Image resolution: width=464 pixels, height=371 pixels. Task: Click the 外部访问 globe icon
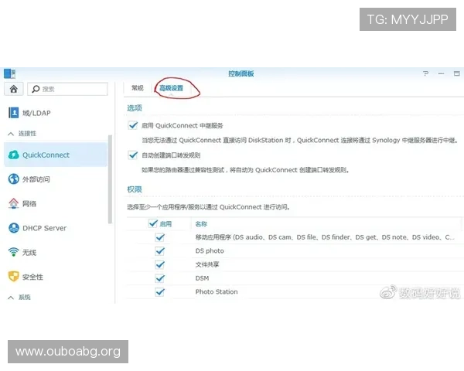click(14, 179)
